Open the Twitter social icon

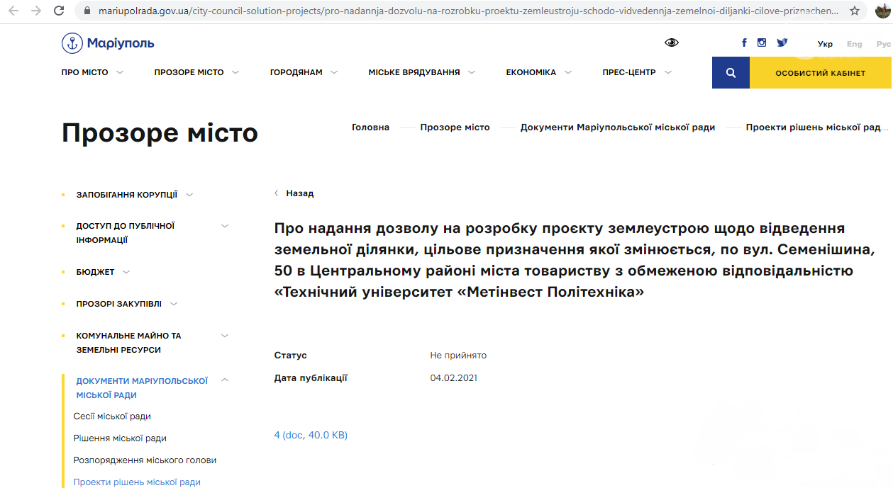pyautogui.click(x=782, y=42)
